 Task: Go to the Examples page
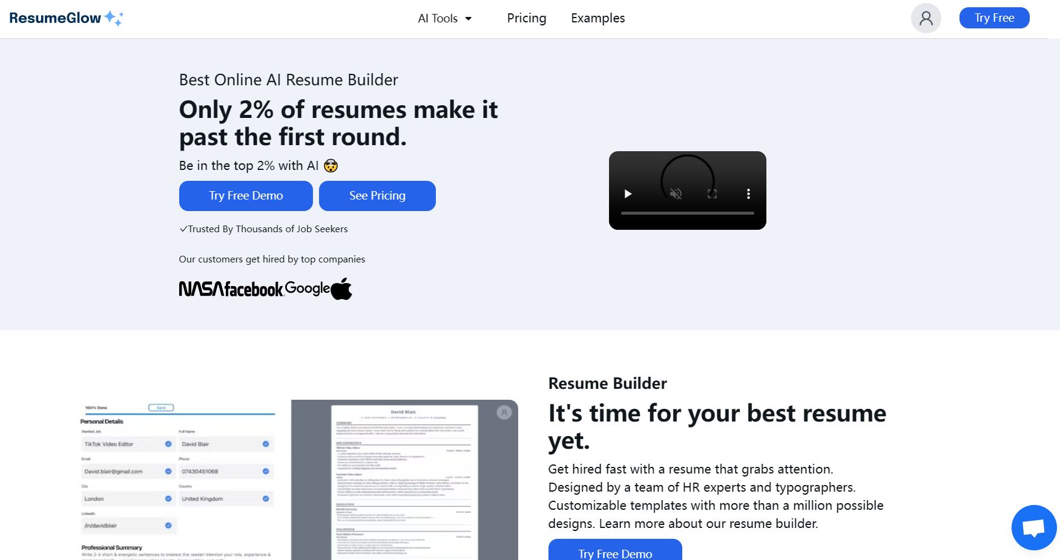(597, 18)
